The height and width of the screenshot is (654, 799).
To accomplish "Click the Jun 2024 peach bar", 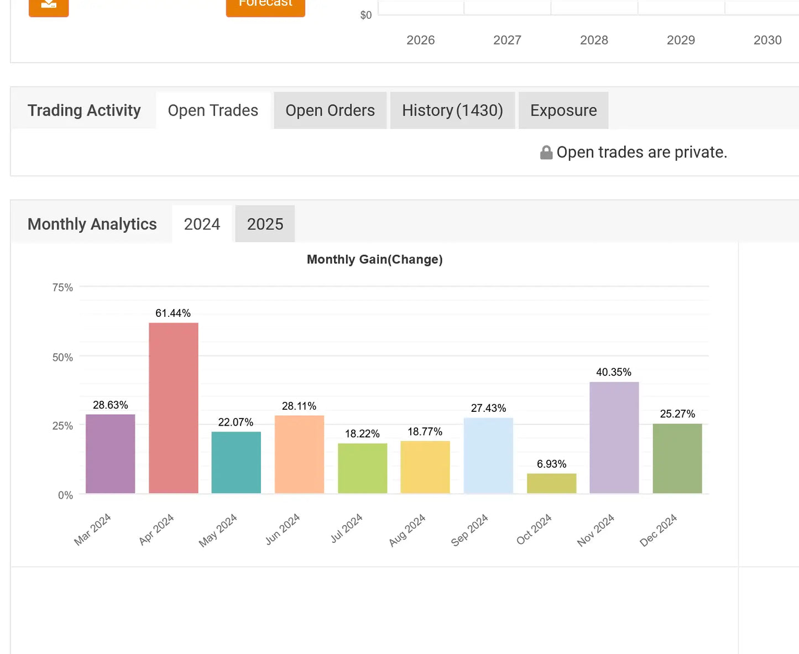I will pos(299,454).
